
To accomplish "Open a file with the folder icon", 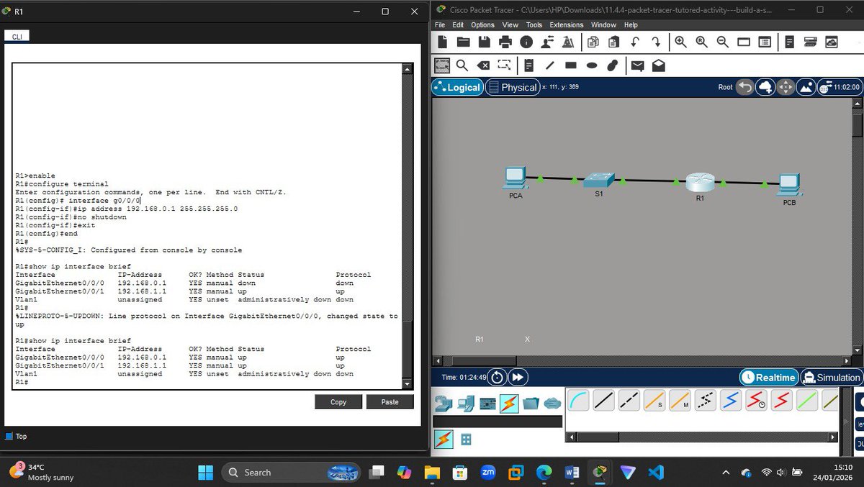I will point(464,42).
